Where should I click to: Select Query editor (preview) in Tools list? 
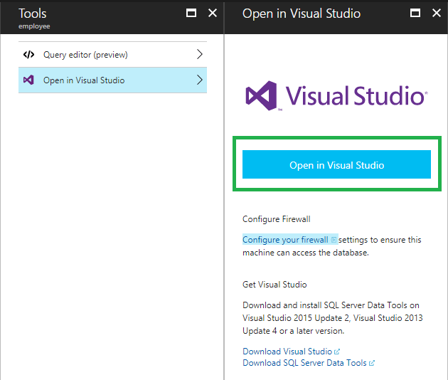85,55
